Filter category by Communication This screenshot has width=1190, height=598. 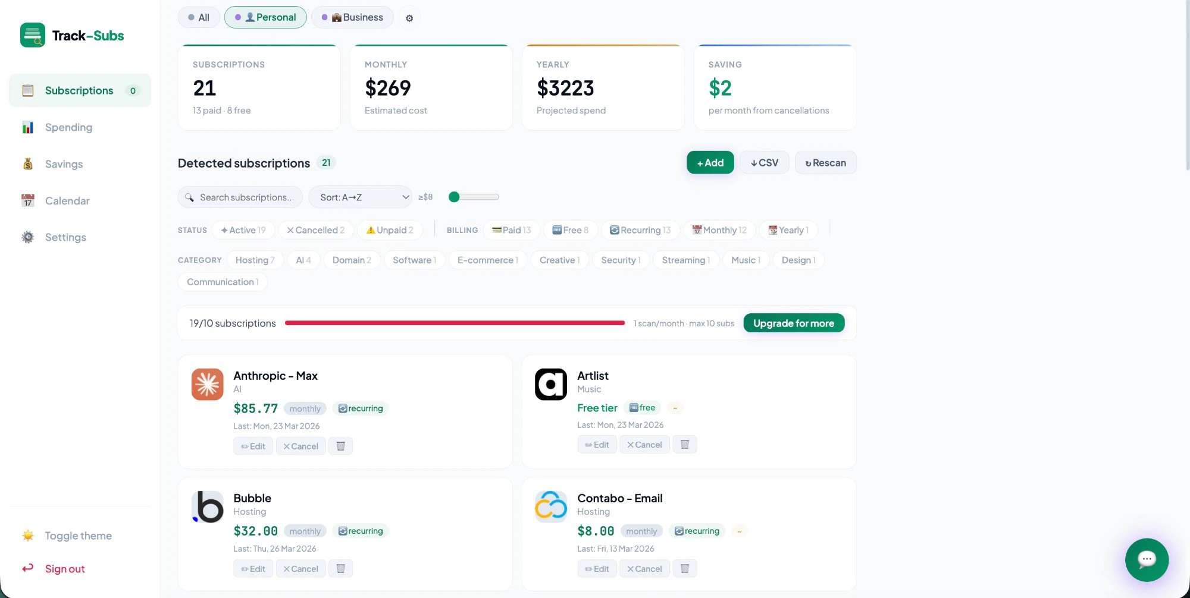[x=223, y=282]
